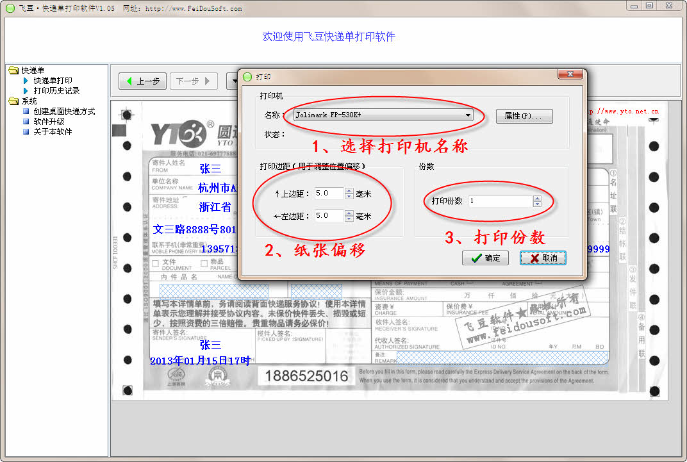
Task: Increase the 打印份数 copies count
Action: coord(537,199)
